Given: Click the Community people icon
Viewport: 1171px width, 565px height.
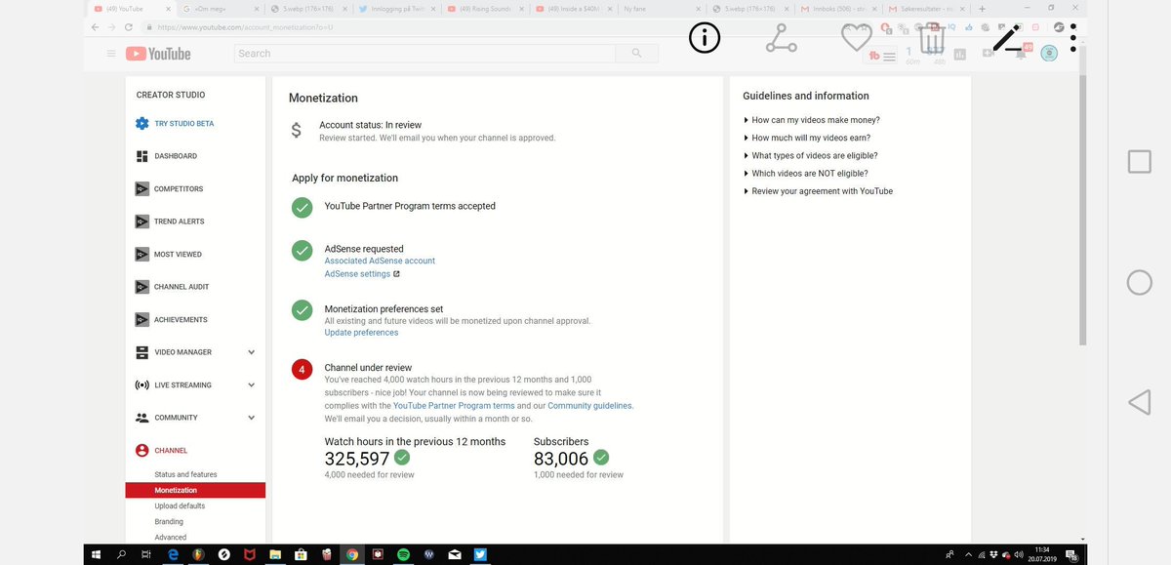Looking at the screenshot, I should [x=141, y=418].
